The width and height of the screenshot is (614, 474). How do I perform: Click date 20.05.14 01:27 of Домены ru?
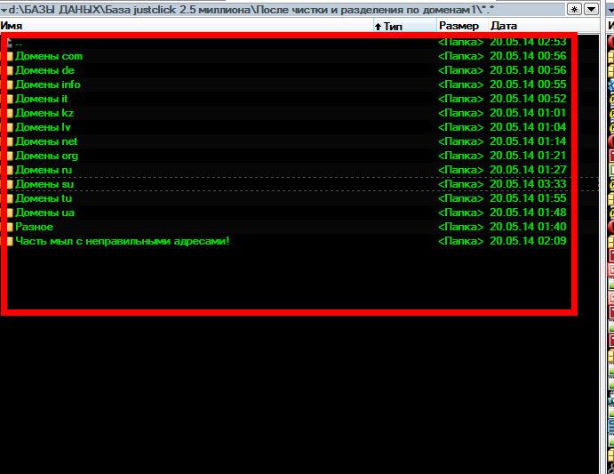[x=528, y=170]
